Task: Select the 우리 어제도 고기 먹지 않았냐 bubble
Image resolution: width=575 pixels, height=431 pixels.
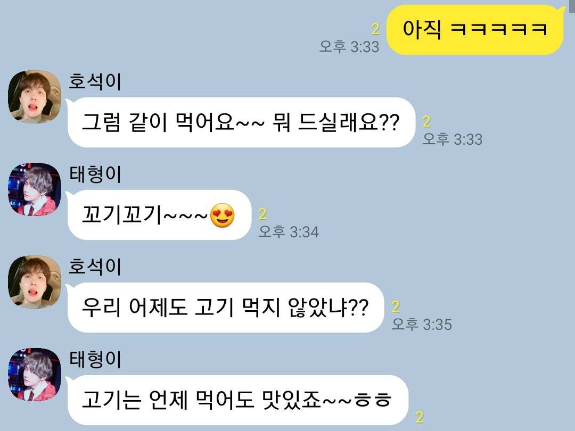Action: point(226,308)
